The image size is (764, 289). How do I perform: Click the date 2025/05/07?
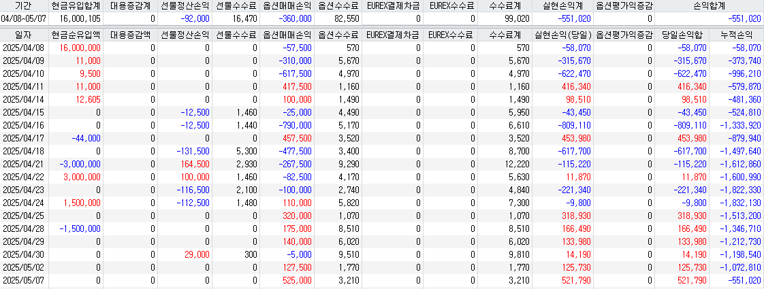tap(23, 280)
